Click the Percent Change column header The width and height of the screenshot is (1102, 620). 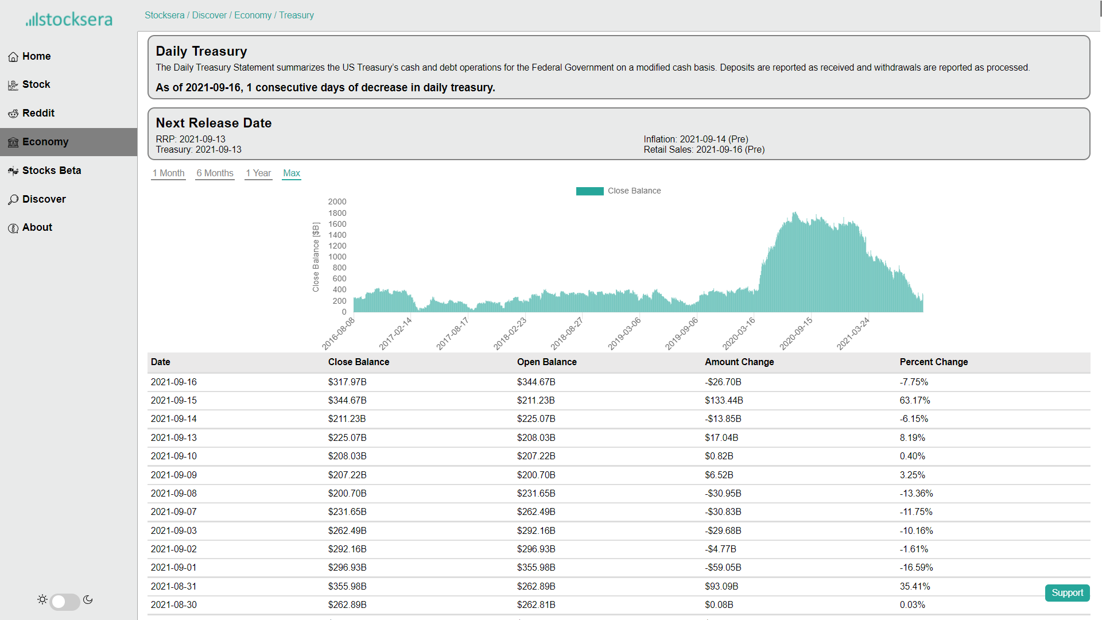tap(933, 362)
